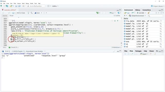Open the Plots menu
This screenshot has height=92, width=165.
point(15,3)
